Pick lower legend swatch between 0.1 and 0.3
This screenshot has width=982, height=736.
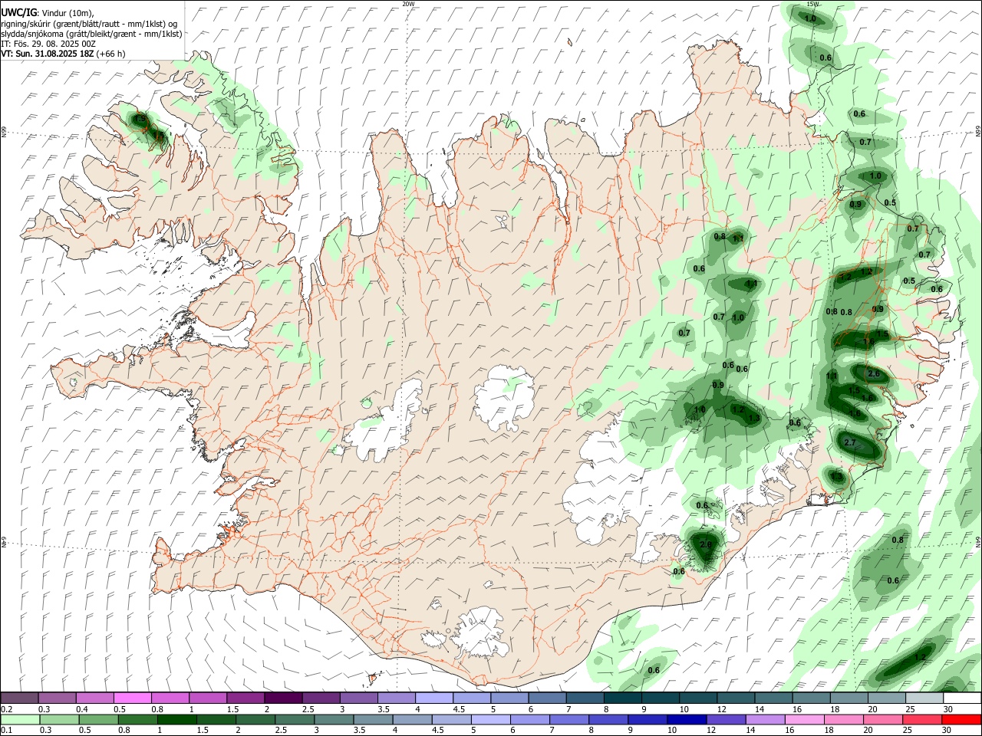[19, 720]
